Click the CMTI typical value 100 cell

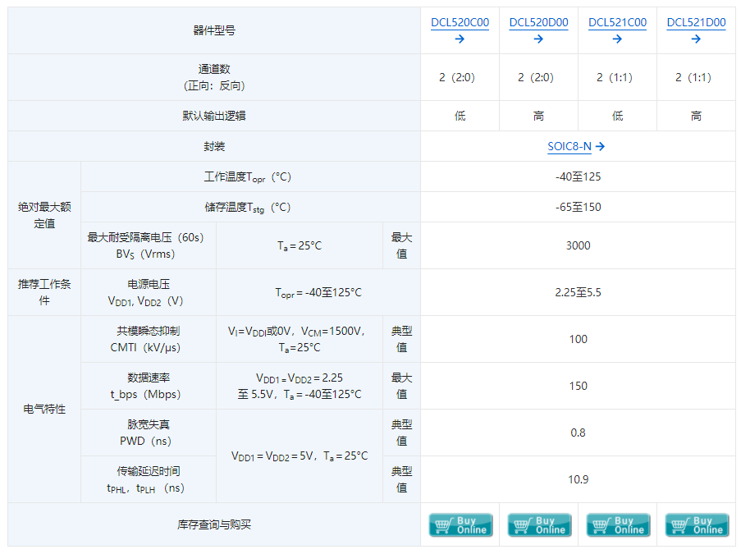(x=579, y=339)
